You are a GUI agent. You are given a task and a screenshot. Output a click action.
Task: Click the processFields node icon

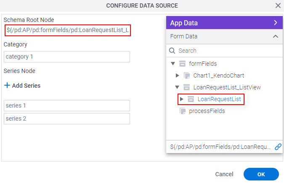pyautogui.click(x=183, y=111)
